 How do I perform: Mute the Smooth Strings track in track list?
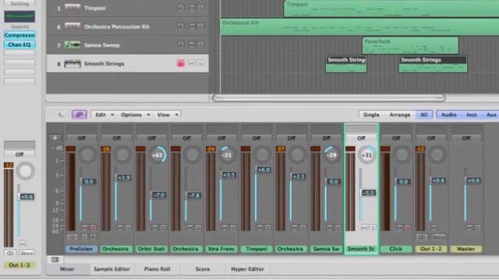click(192, 64)
